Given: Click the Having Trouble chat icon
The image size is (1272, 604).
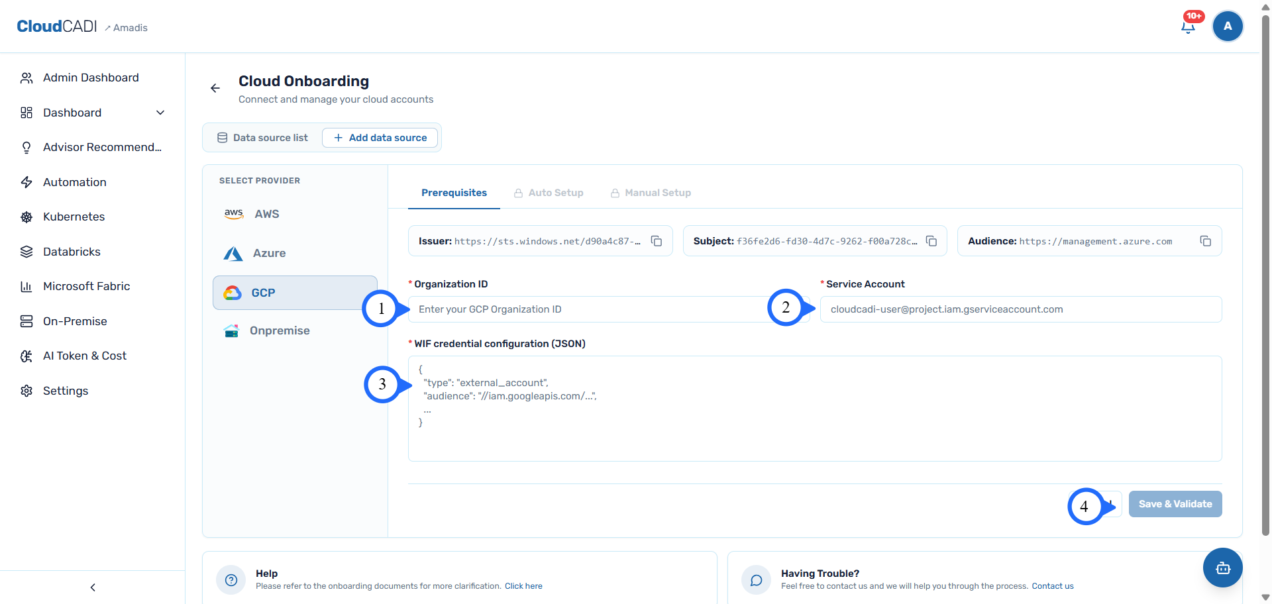Looking at the screenshot, I should (756, 580).
